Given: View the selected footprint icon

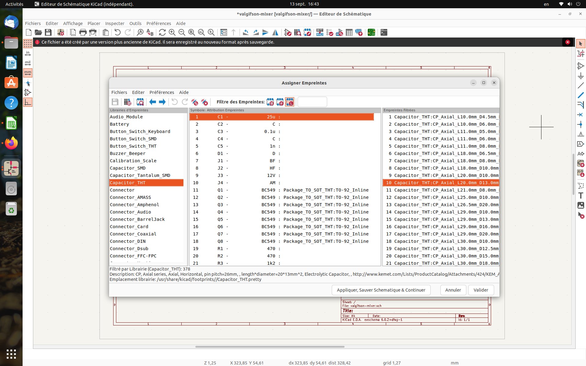Looking at the screenshot, I should pyautogui.click(x=140, y=102).
